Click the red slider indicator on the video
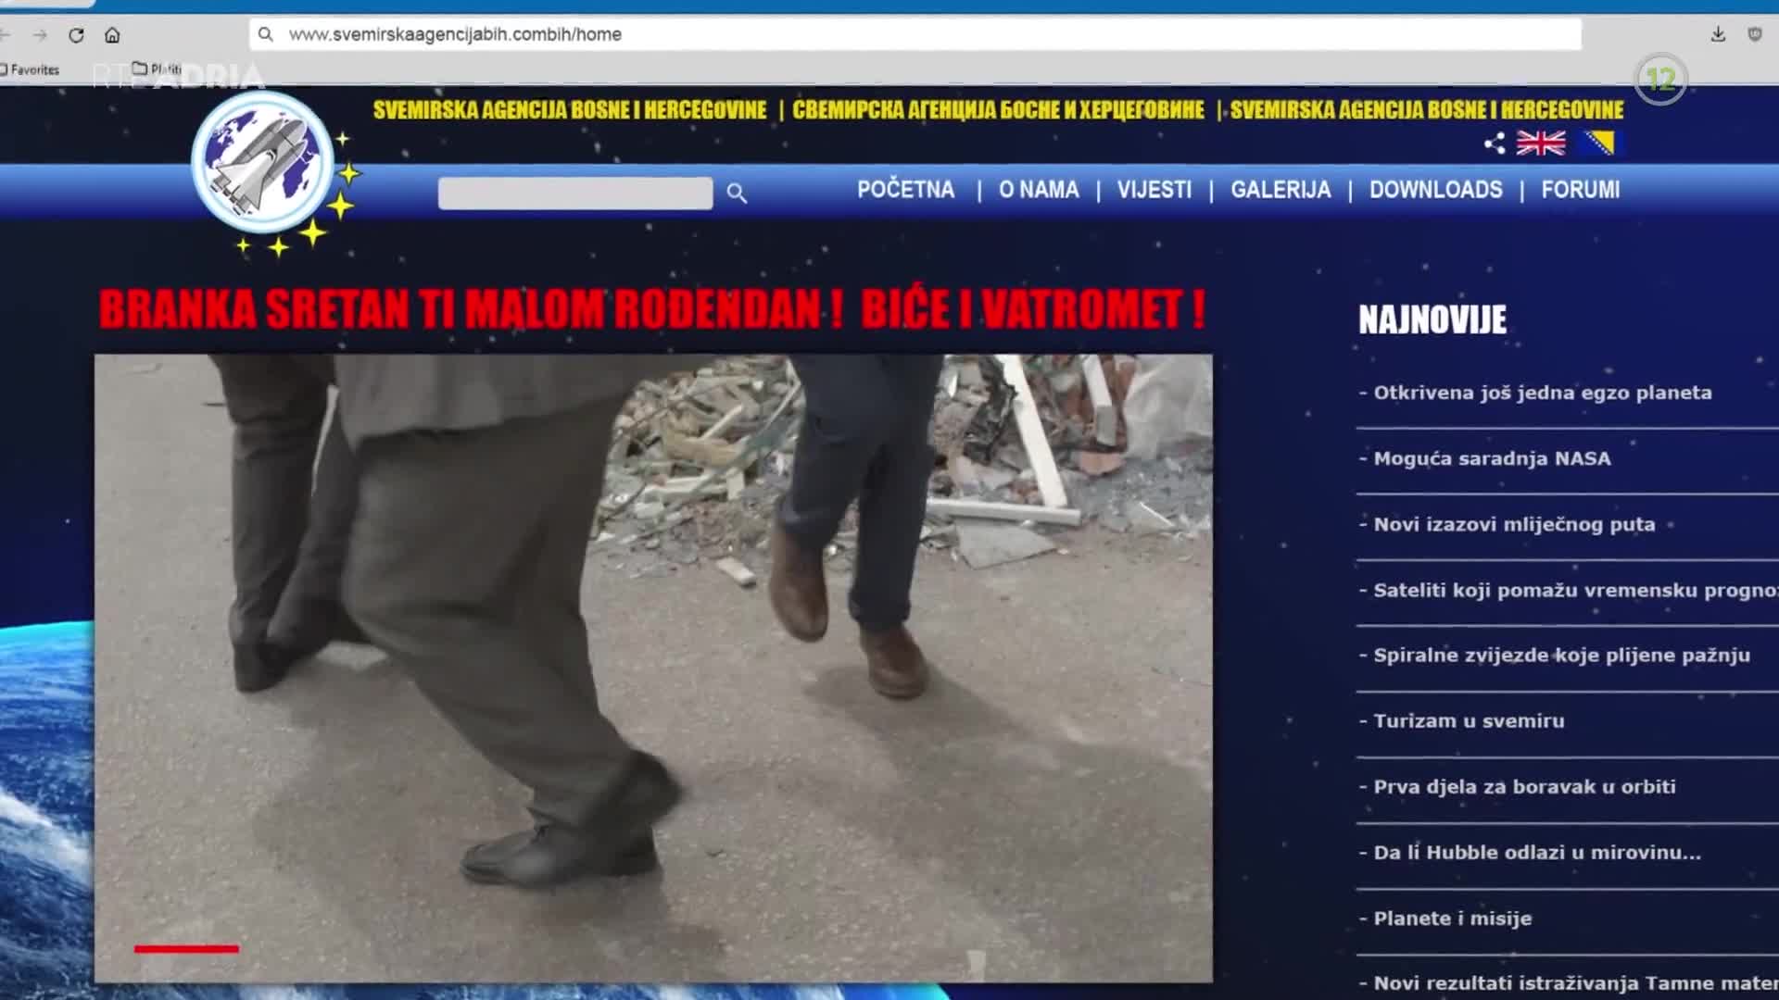The height and width of the screenshot is (1000, 1779). coord(186,948)
